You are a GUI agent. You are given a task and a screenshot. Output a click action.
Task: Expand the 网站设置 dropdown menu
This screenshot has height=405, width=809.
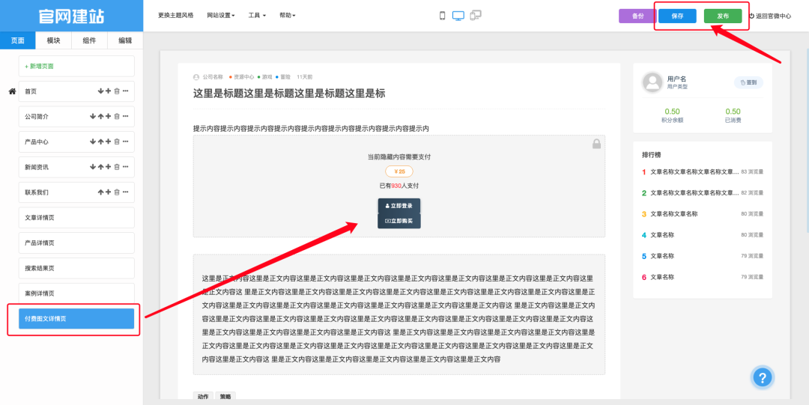(x=221, y=16)
